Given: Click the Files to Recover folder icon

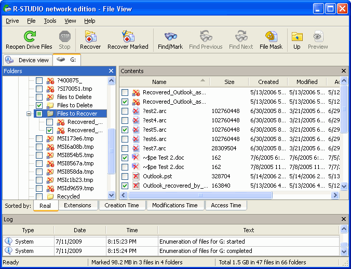Looking at the screenshot, I should (50, 114).
